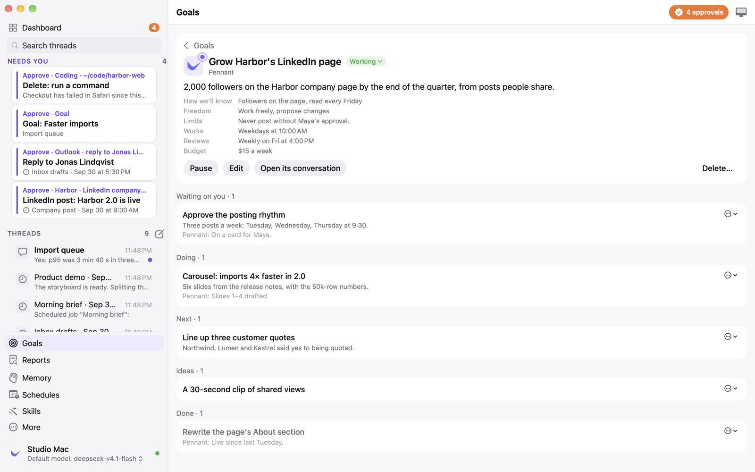Change default model deepseek-v4.1-flash selector

pos(85,459)
